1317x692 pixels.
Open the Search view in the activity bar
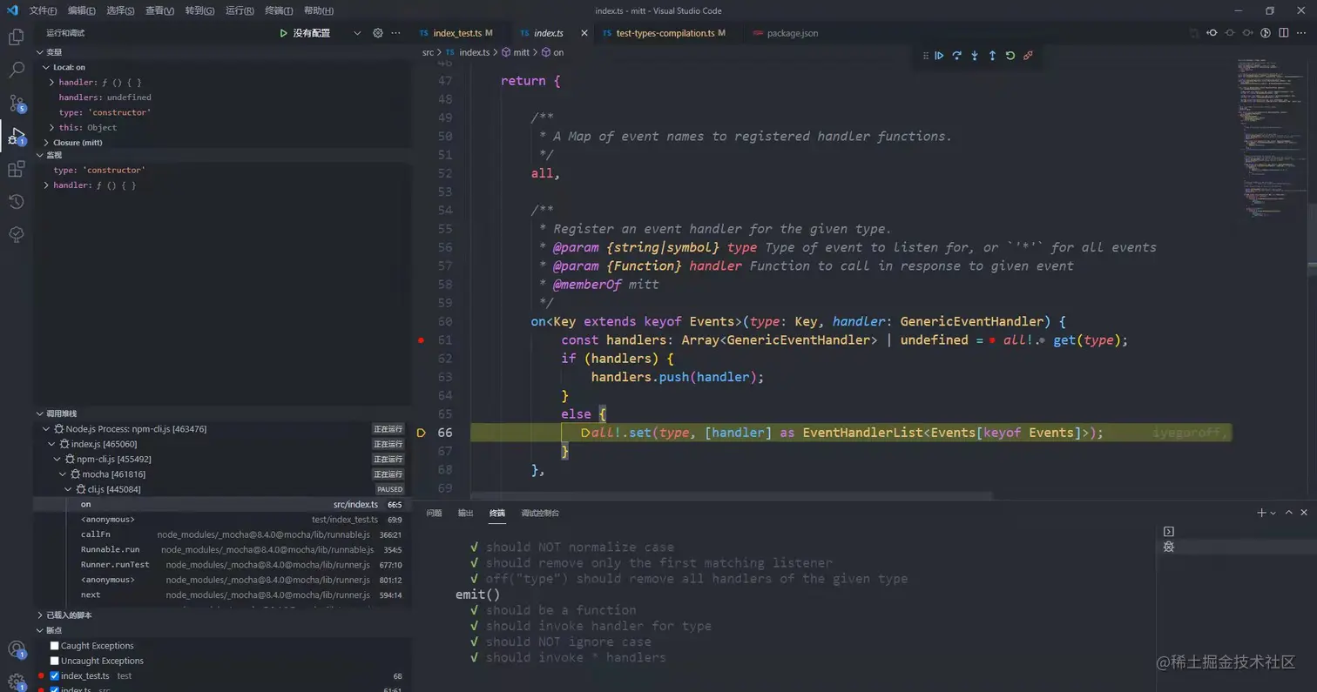coord(16,70)
